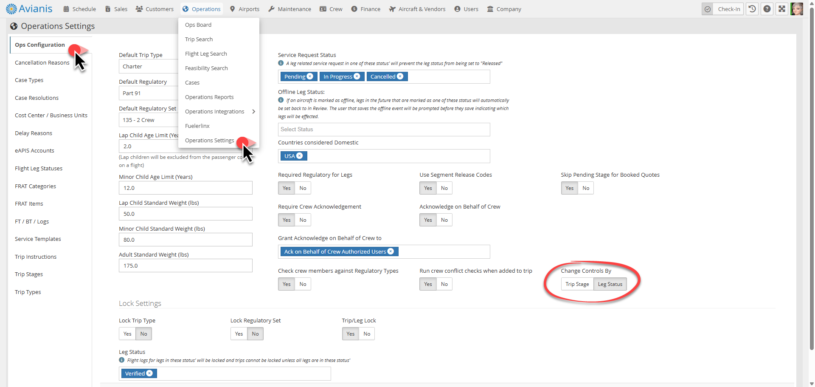815x387 pixels.
Task: Expand the Operations Integrations submenu arrow
Action: tap(253, 111)
